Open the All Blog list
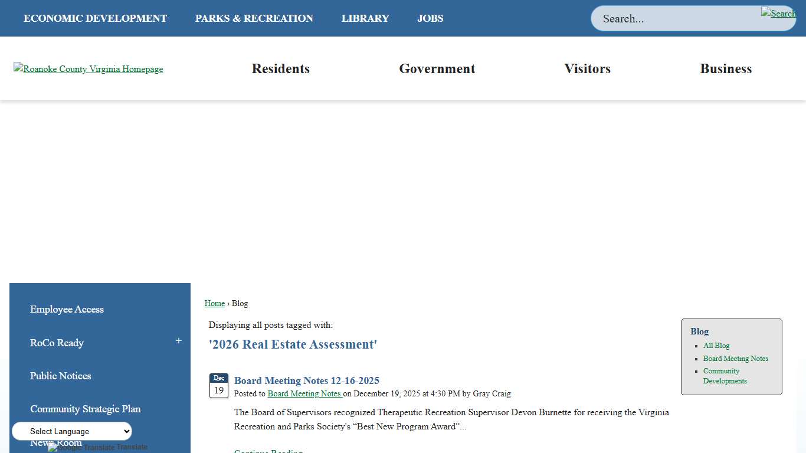Image resolution: width=806 pixels, height=453 pixels. point(716,346)
